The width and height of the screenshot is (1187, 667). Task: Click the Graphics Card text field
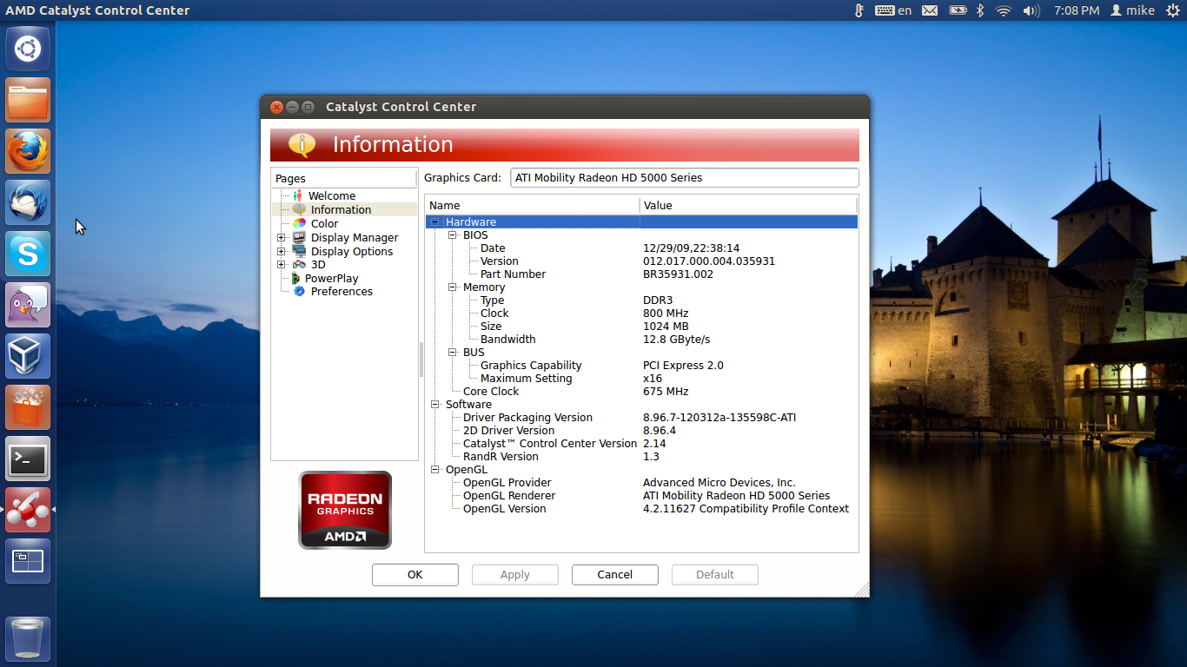[x=685, y=177]
